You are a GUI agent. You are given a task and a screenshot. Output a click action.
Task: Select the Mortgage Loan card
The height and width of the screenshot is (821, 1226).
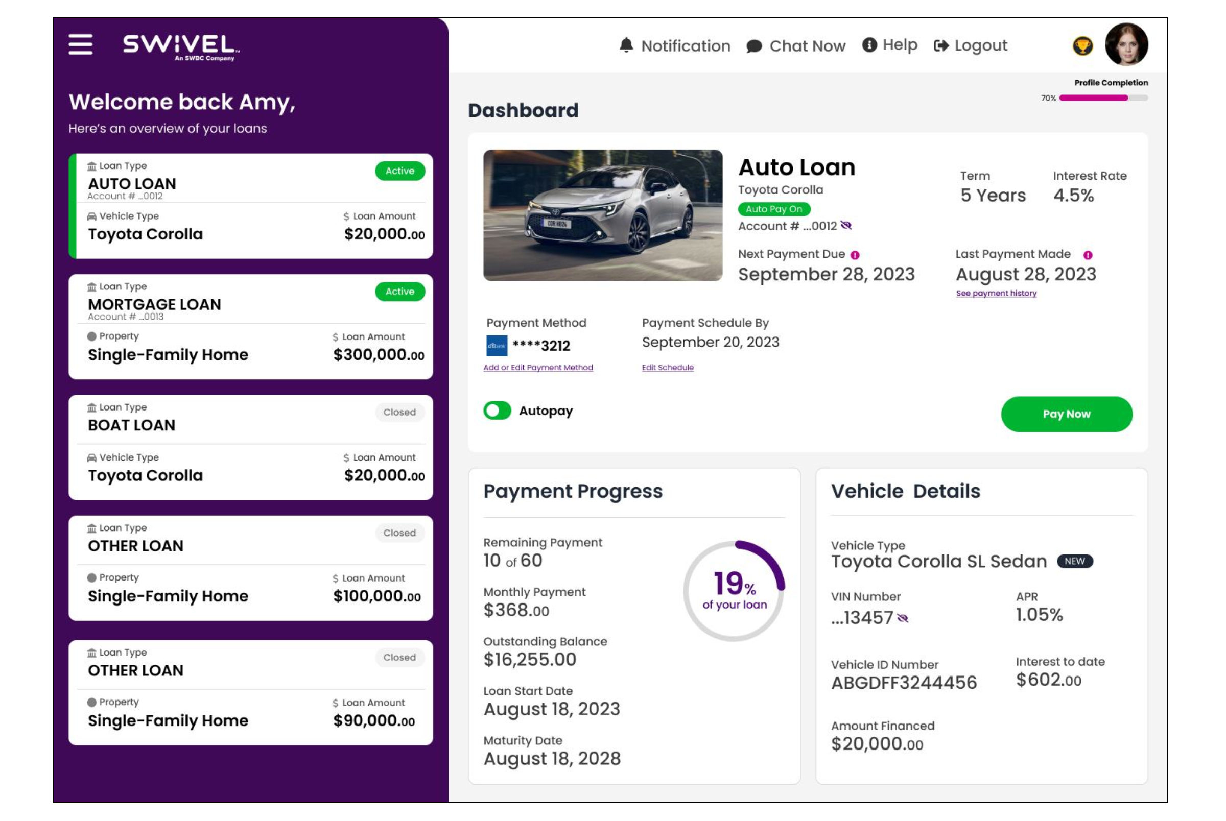pyautogui.click(x=250, y=327)
